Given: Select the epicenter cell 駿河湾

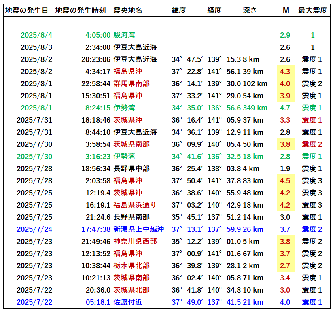Looking at the screenshot, I should click(124, 35).
